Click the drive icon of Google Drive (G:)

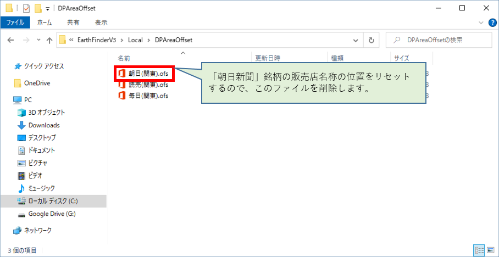(x=21, y=214)
